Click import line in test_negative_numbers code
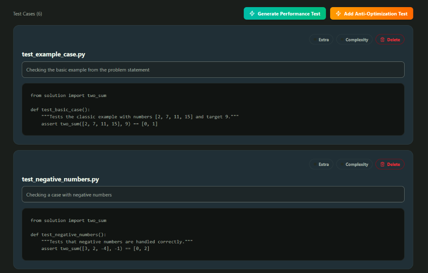Viewport: 428px width, 273px height. click(x=69, y=221)
